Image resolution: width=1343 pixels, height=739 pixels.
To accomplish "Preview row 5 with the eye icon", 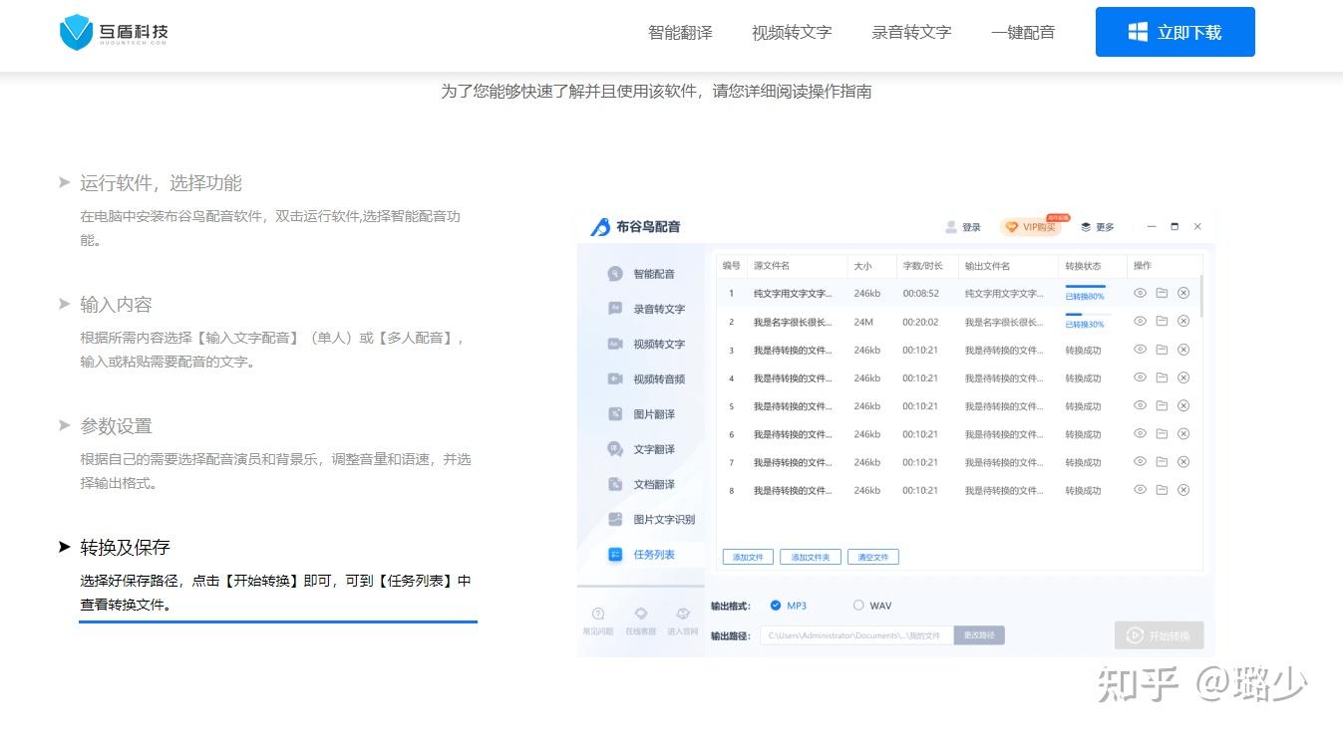I will [x=1140, y=405].
